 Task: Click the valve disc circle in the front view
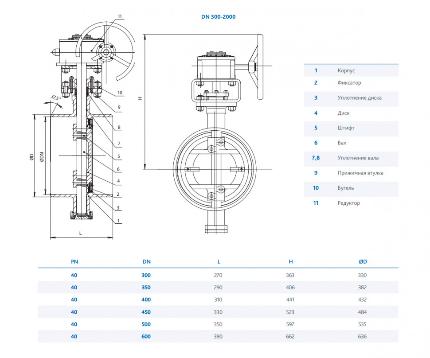[x=215, y=169]
